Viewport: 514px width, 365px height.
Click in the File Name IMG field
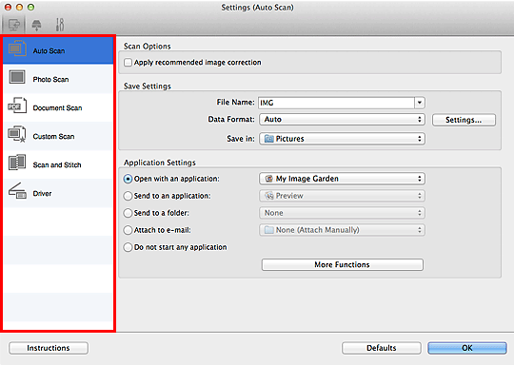pyautogui.click(x=336, y=103)
